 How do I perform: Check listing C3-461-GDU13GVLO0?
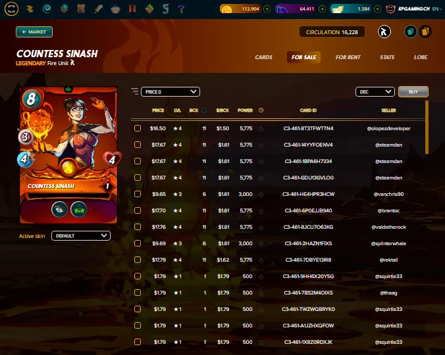[x=138, y=177]
